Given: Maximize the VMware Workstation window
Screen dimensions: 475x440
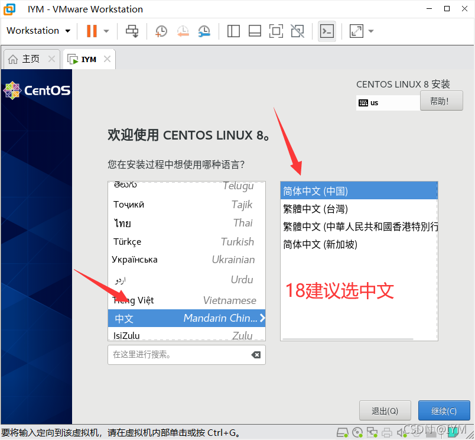Looking at the screenshot, I should [447, 9].
